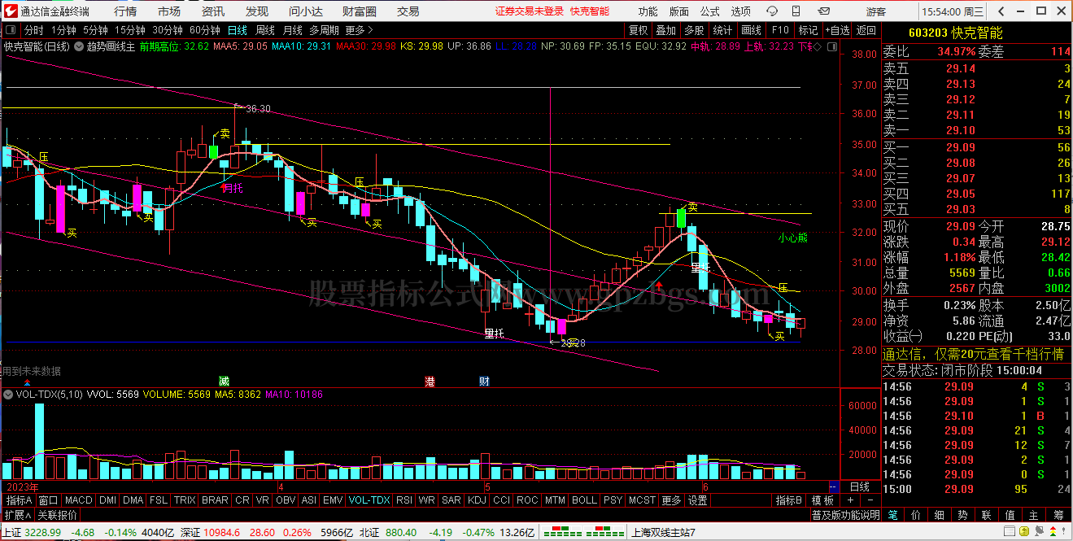Screen dimensions: 1073x541
Task: Switch to 周线 weekly period
Action: [x=265, y=30]
